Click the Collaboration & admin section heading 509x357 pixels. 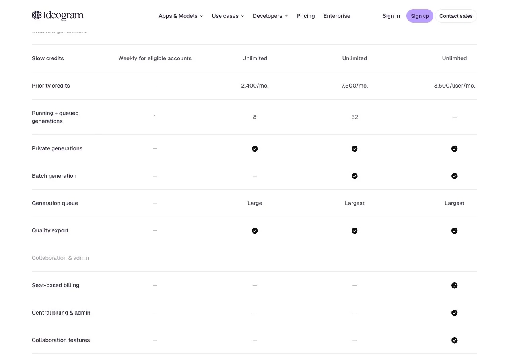coord(60,258)
